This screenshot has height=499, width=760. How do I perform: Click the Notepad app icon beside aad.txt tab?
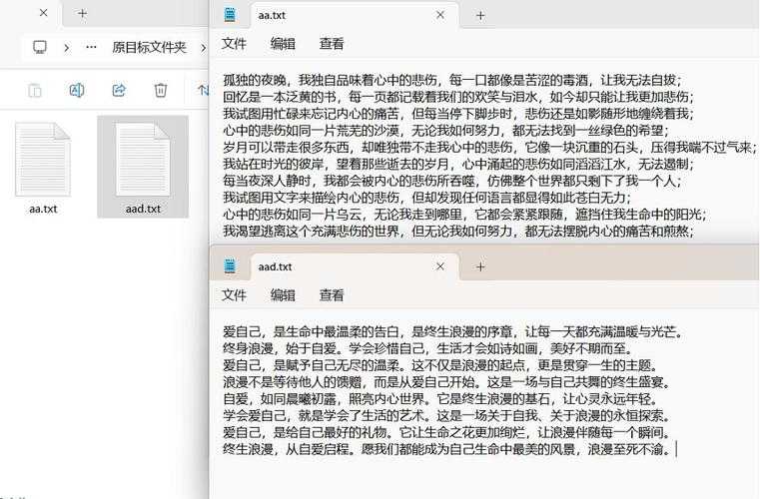point(231,266)
